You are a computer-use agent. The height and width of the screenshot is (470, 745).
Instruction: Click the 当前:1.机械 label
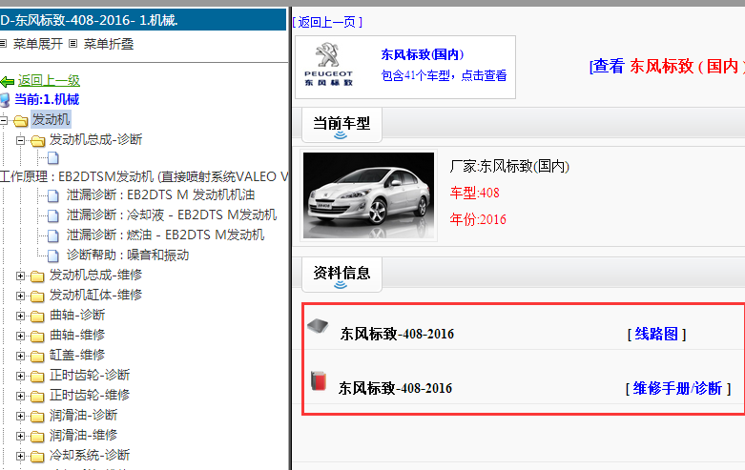[47, 100]
